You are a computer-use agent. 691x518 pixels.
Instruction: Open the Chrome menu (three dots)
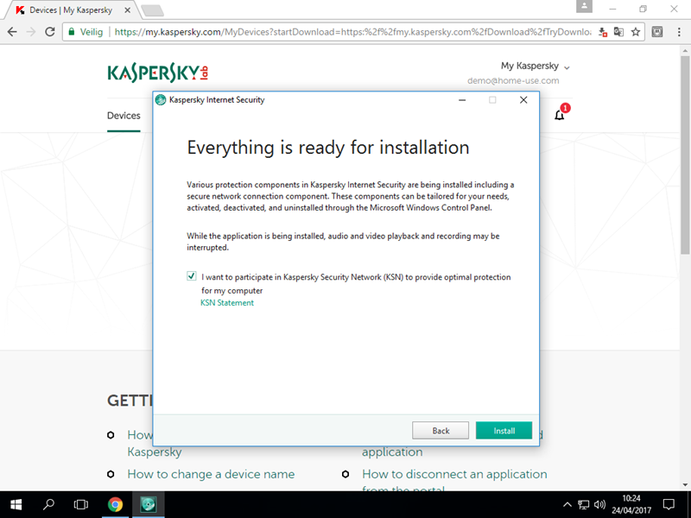click(x=678, y=31)
